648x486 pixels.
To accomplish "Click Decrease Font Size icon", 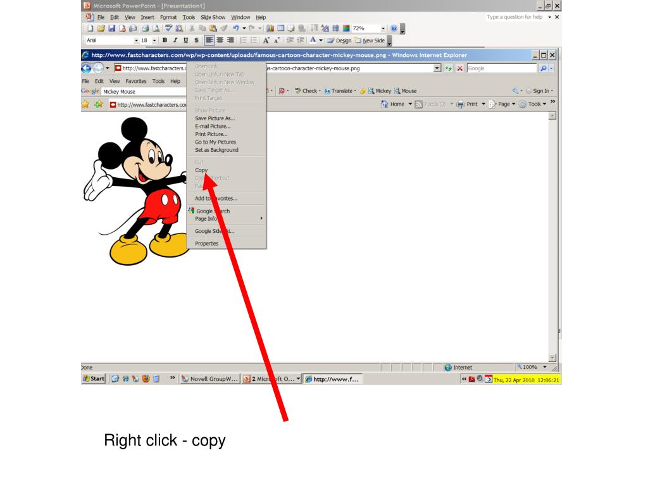I will tap(277, 40).
